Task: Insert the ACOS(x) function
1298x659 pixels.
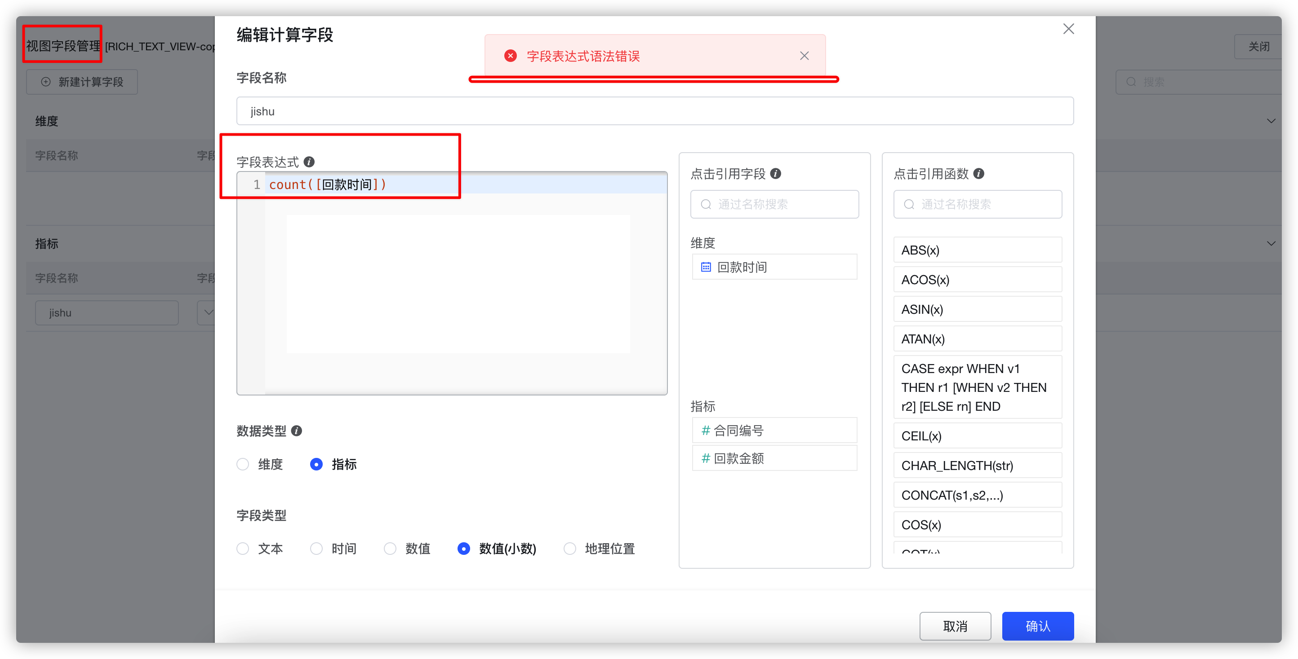Action: coord(978,280)
